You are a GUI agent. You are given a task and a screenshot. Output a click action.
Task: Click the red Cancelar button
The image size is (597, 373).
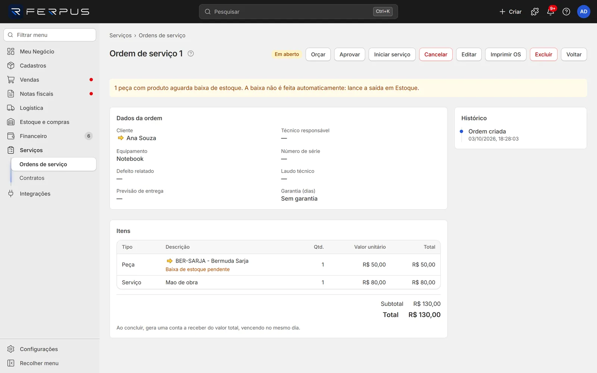436,54
